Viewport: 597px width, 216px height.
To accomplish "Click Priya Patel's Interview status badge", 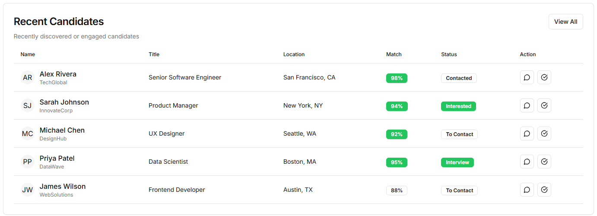I will pos(457,162).
